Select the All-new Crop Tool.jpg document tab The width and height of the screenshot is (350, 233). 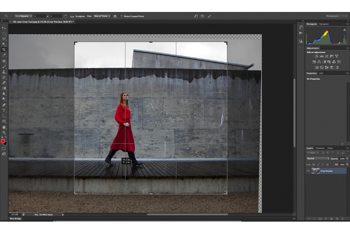tap(43, 22)
